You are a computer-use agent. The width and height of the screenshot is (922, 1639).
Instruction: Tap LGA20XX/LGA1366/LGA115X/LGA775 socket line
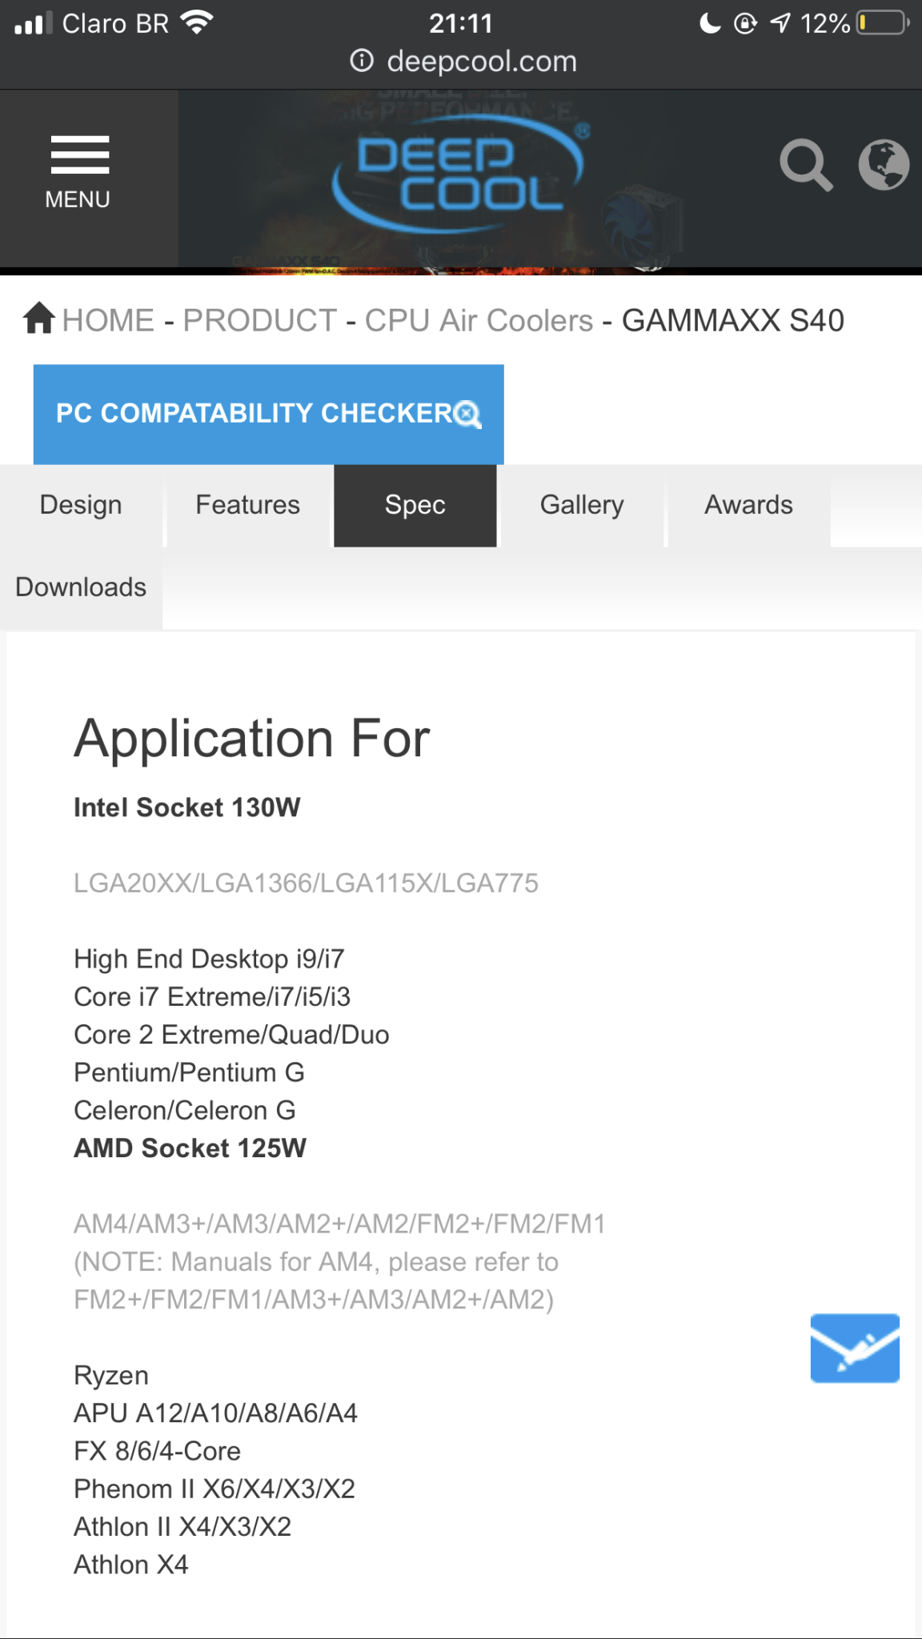[x=306, y=884]
